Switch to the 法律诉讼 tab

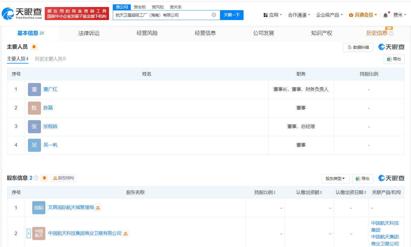(x=89, y=33)
